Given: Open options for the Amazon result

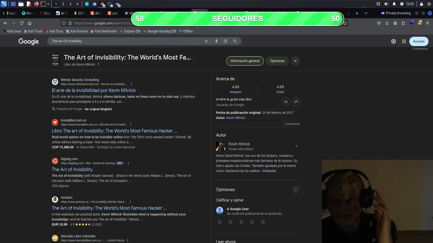Looking at the screenshot, I should 130,202.
